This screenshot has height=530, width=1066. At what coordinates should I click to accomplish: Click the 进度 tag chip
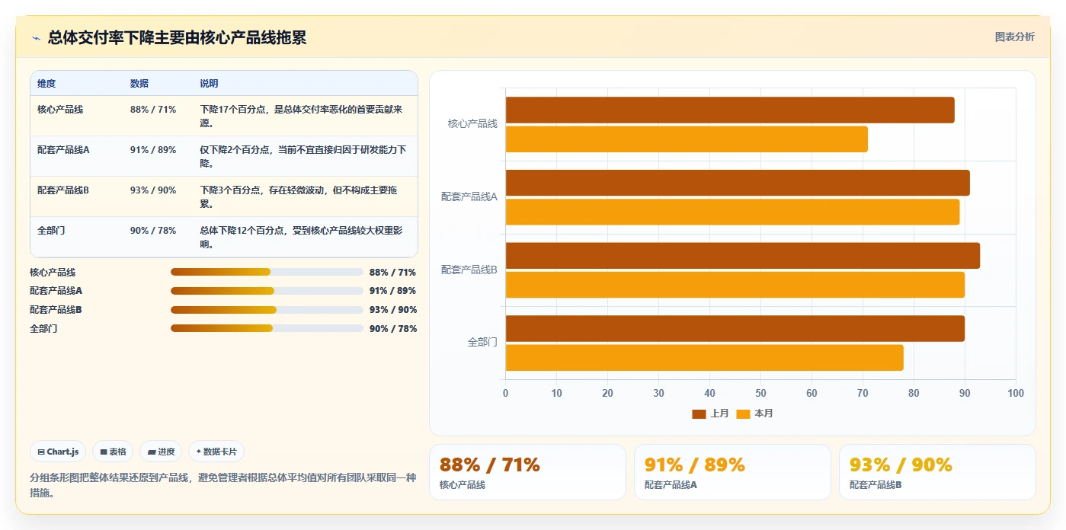(161, 452)
